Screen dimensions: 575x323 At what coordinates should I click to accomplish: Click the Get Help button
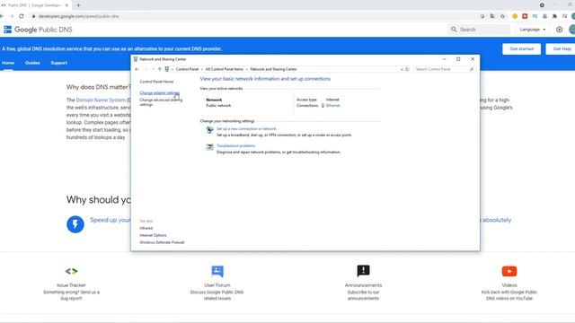pos(562,48)
